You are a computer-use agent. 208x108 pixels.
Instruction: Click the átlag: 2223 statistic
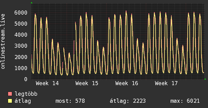(128, 101)
